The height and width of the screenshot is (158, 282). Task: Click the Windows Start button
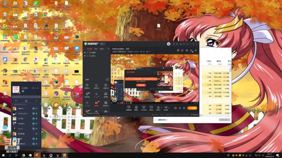pos(3,155)
